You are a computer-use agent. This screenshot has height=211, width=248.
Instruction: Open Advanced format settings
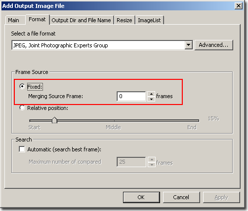pos(213,45)
